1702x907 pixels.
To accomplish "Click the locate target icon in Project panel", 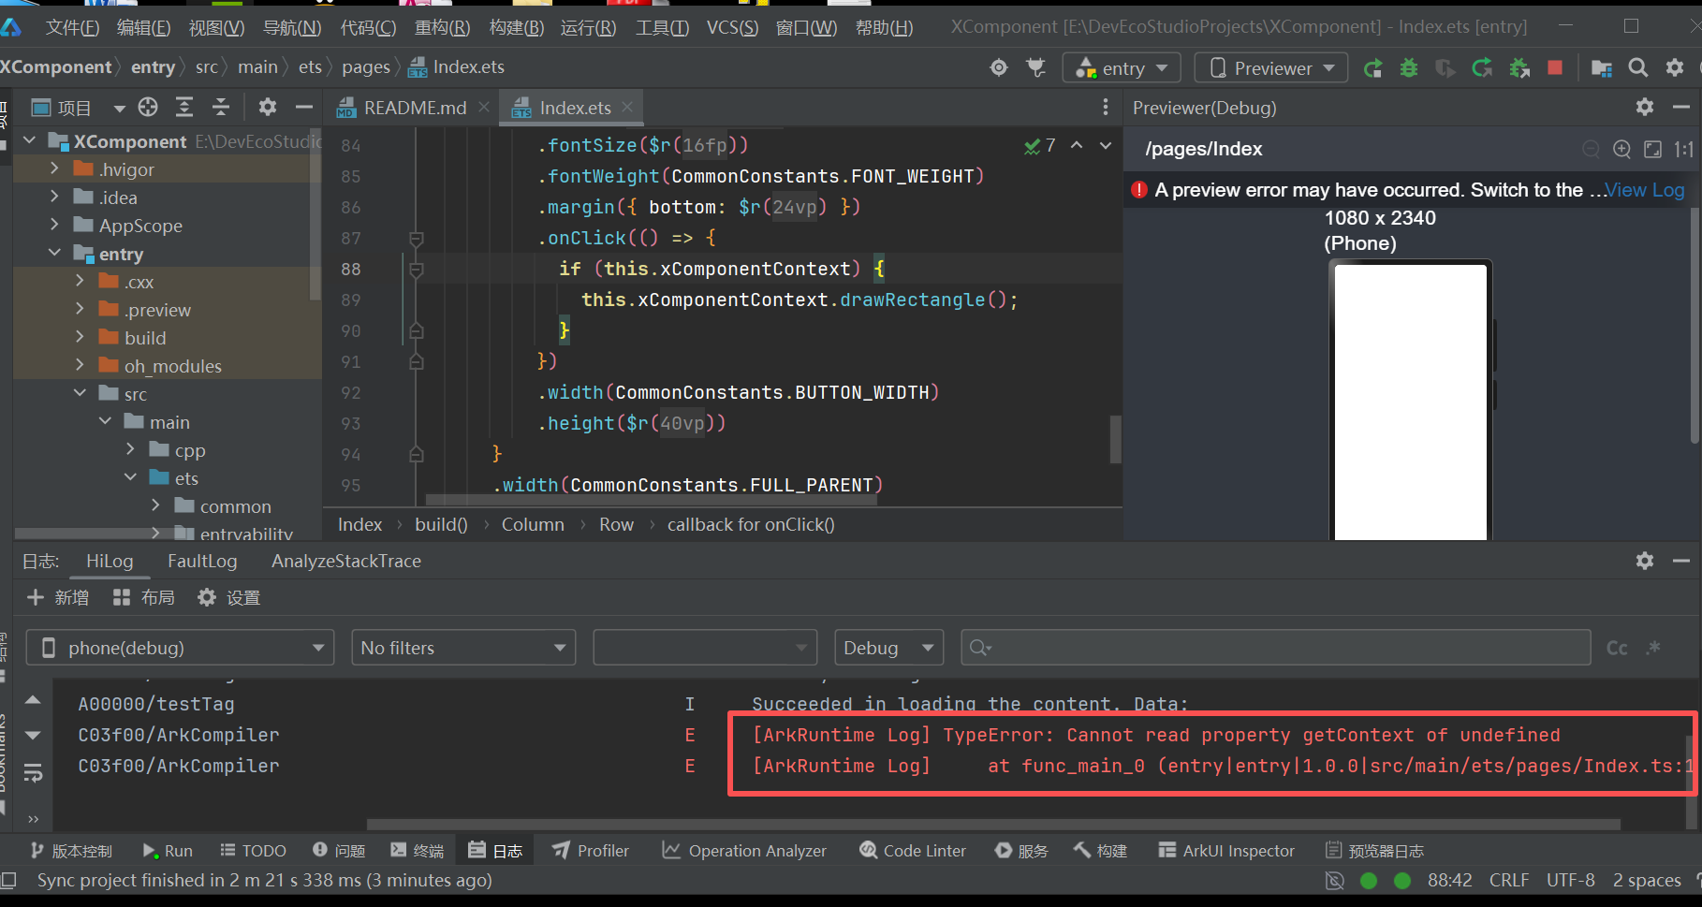I will point(148,108).
